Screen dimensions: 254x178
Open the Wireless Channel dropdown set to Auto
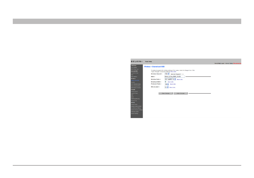point(167,74)
